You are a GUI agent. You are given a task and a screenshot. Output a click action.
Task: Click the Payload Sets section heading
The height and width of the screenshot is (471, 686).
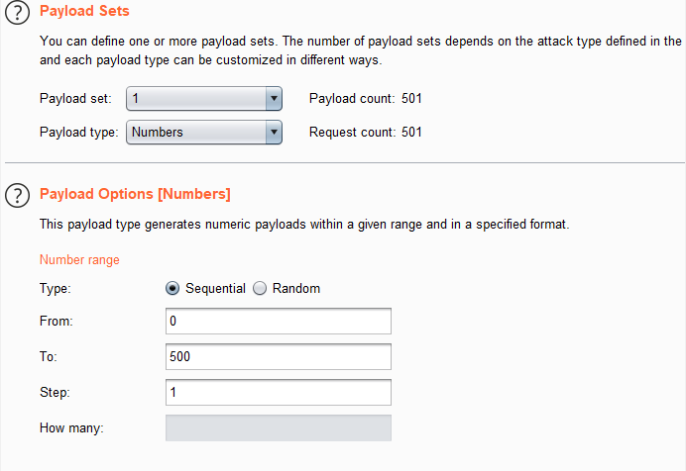84,12
